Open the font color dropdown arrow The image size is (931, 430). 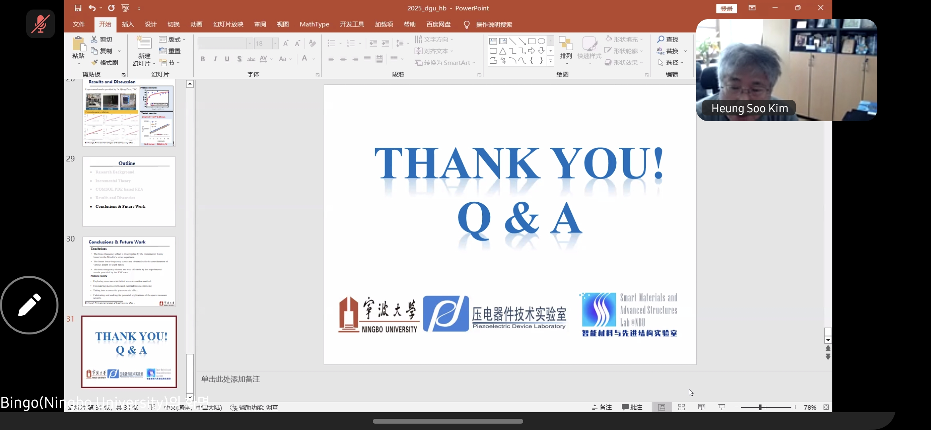[314, 59]
